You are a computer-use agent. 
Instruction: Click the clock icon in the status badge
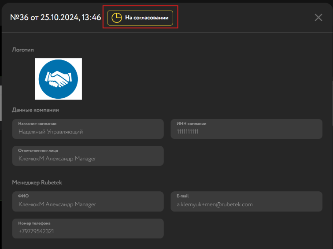[x=116, y=18]
